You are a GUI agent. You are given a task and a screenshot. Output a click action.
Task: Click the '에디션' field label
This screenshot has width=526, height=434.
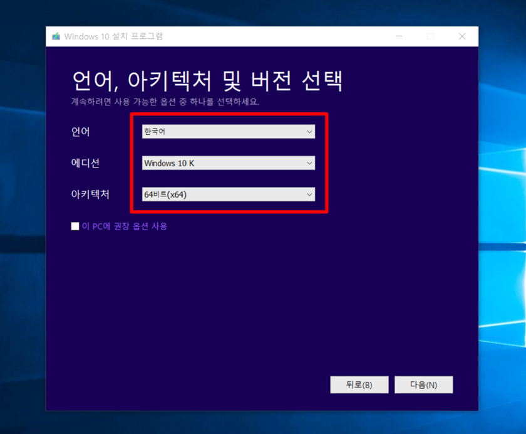[85, 163]
